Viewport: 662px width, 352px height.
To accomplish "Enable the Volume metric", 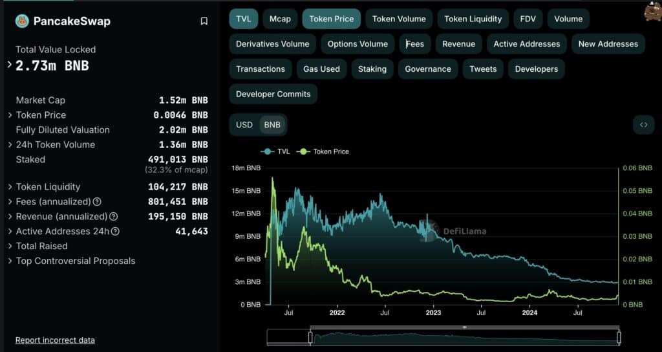I will [568, 19].
